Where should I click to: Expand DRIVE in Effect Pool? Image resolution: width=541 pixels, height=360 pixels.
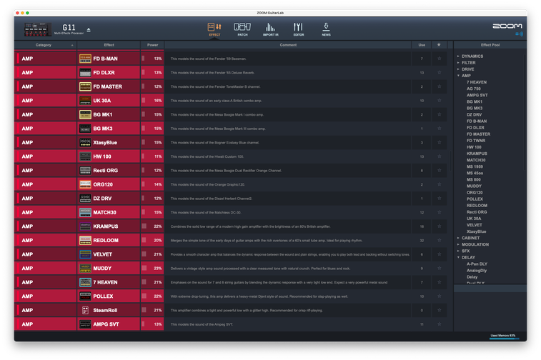coord(458,69)
